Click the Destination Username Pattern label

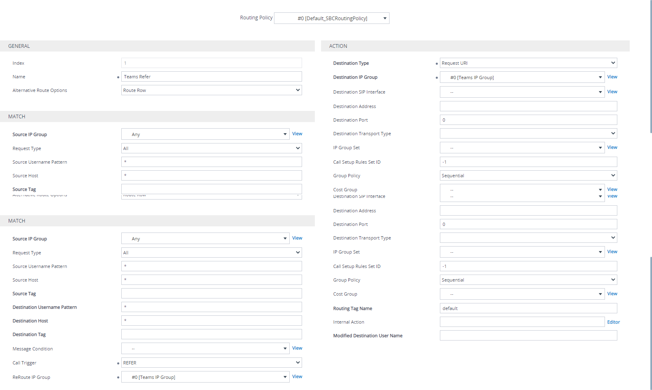[x=45, y=307]
